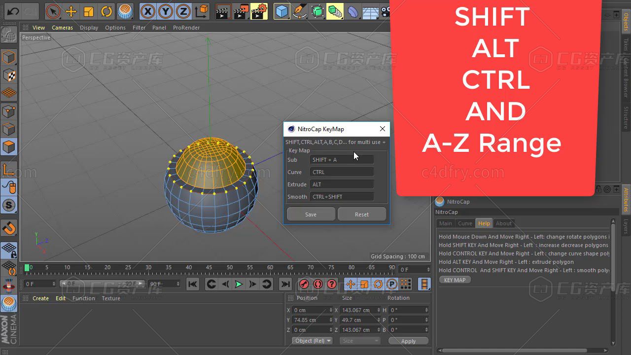Switch to the Curve tab in NitroCap
631x355 pixels.
(465, 223)
